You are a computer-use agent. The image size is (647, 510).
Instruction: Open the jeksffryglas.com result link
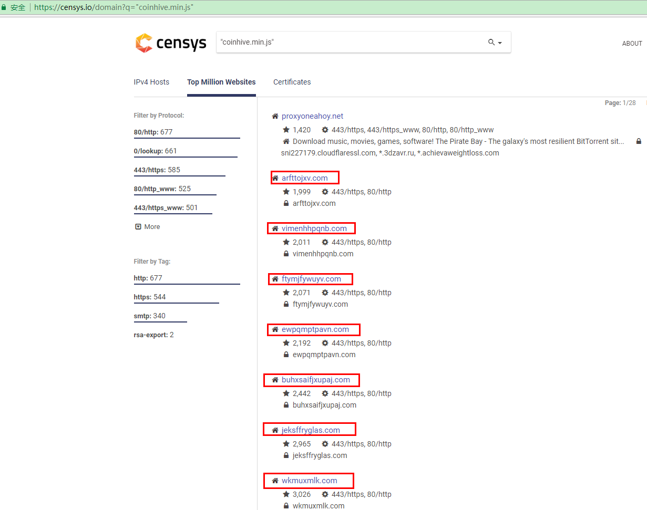click(311, 430)
